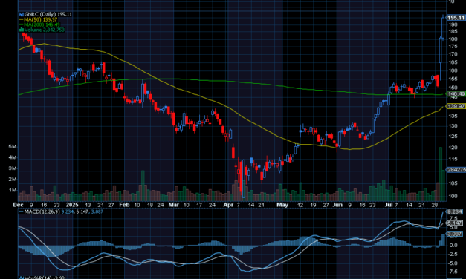Click the 0.0 MACD scale label

coord(454,246)
